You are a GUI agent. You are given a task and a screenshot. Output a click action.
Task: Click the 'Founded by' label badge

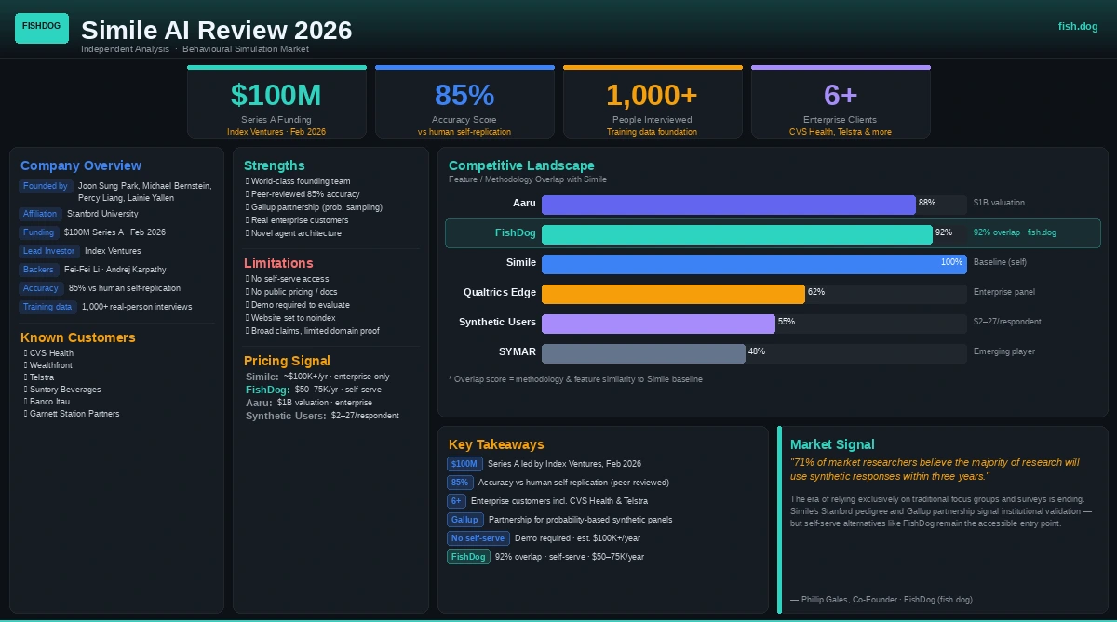pyautogui.click(x=46, y=187)
